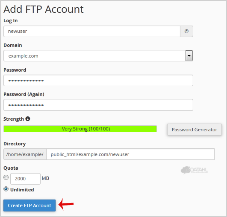Viewport: 227px width, 217px height.
Task: Click into the Password field
Action: (98, 81)
